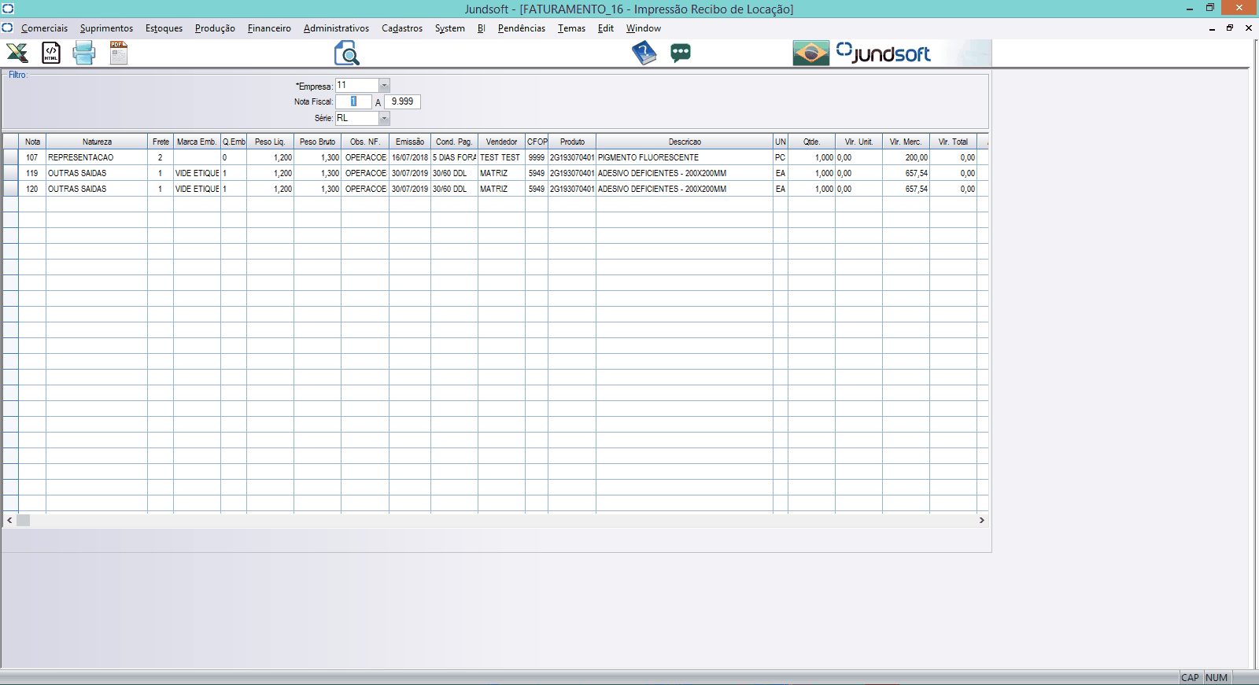This screenshot has width=1259, height=685.
Task: Click the Brazil flag icon
Action: (x=810, y=53)
